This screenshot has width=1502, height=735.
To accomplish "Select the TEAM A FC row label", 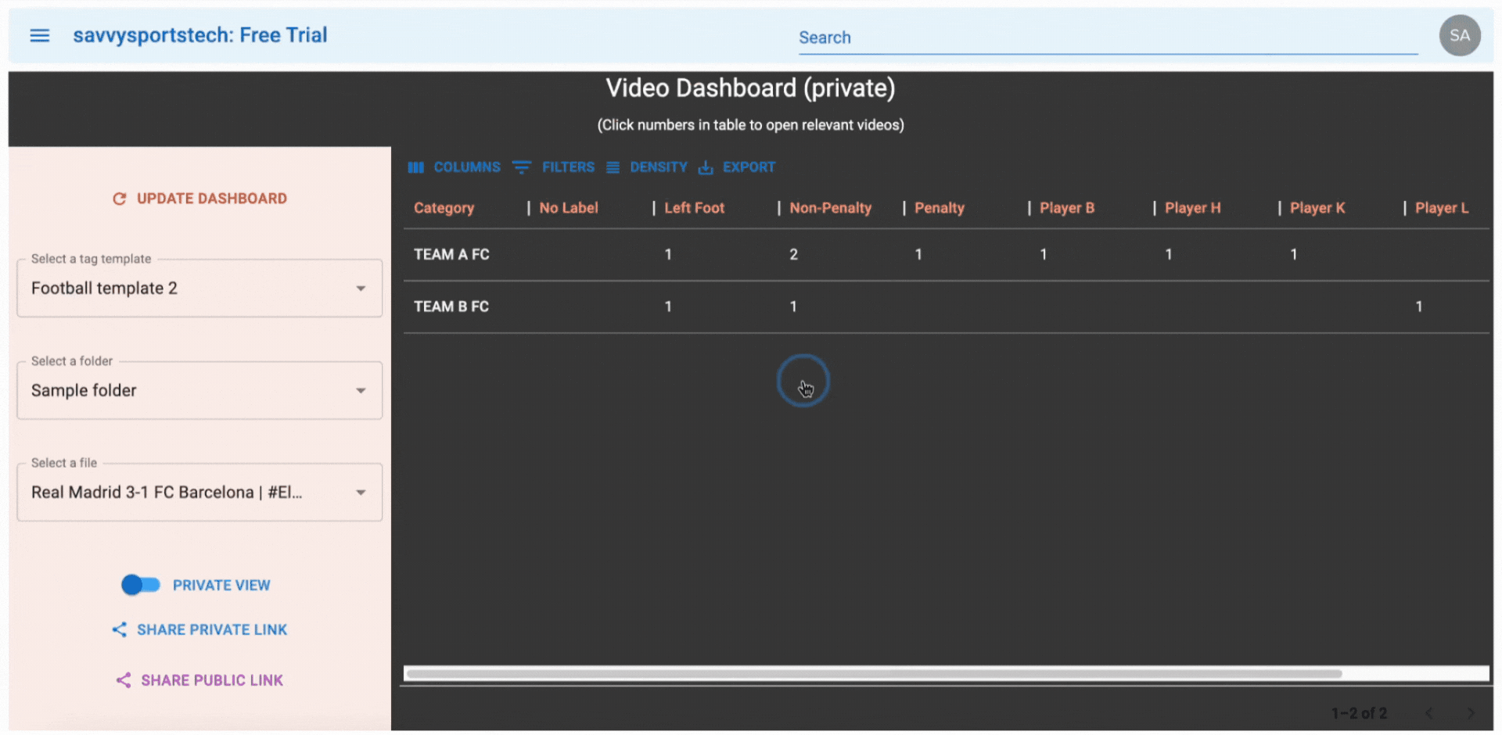I will coord(451,254).
